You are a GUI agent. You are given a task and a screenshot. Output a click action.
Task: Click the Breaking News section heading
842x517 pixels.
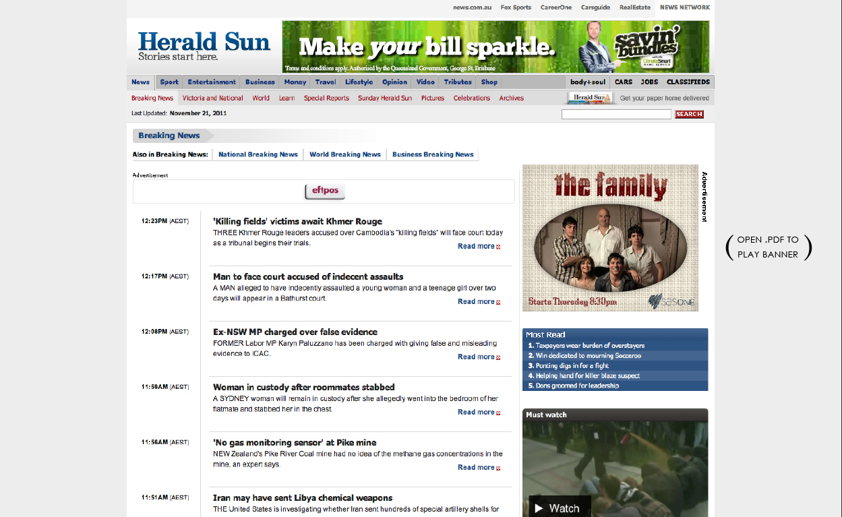click(169, 135)
